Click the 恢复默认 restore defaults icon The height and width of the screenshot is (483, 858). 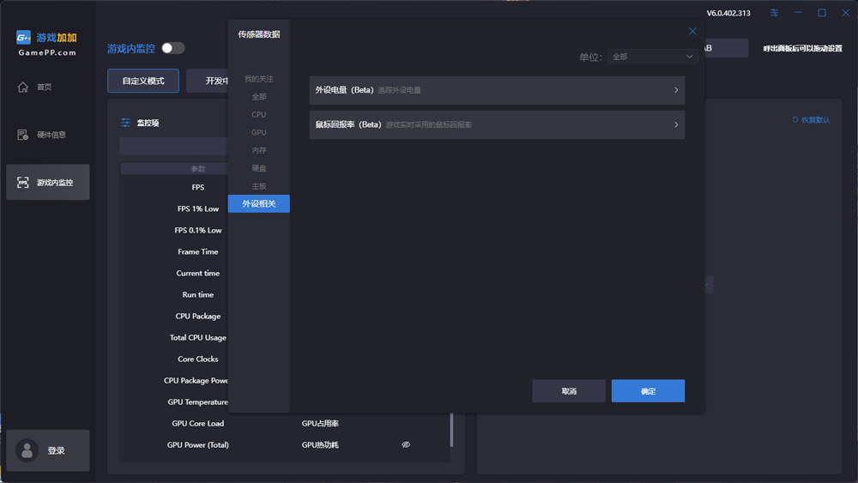click(x=795, y=120)
